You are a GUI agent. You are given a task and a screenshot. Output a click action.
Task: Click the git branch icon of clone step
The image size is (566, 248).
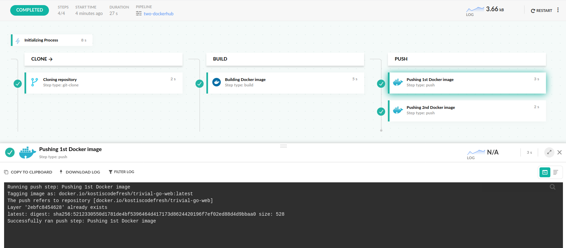click(34, 82)
